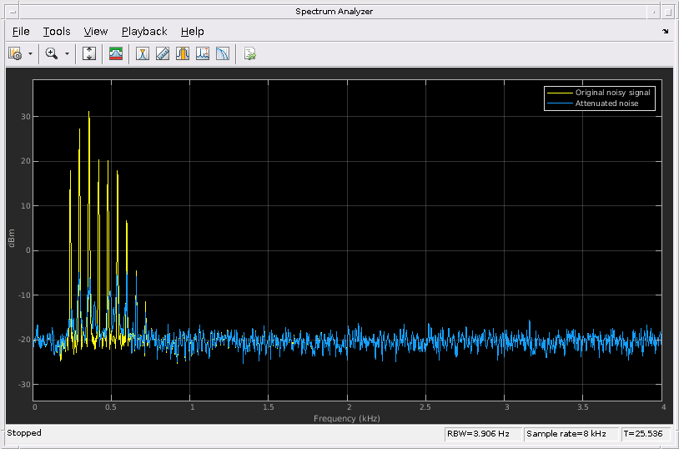This screenshot has height=449, width=679.
Task: Click the Generate Script toolbar icon
Action: [x=249, y=53]
